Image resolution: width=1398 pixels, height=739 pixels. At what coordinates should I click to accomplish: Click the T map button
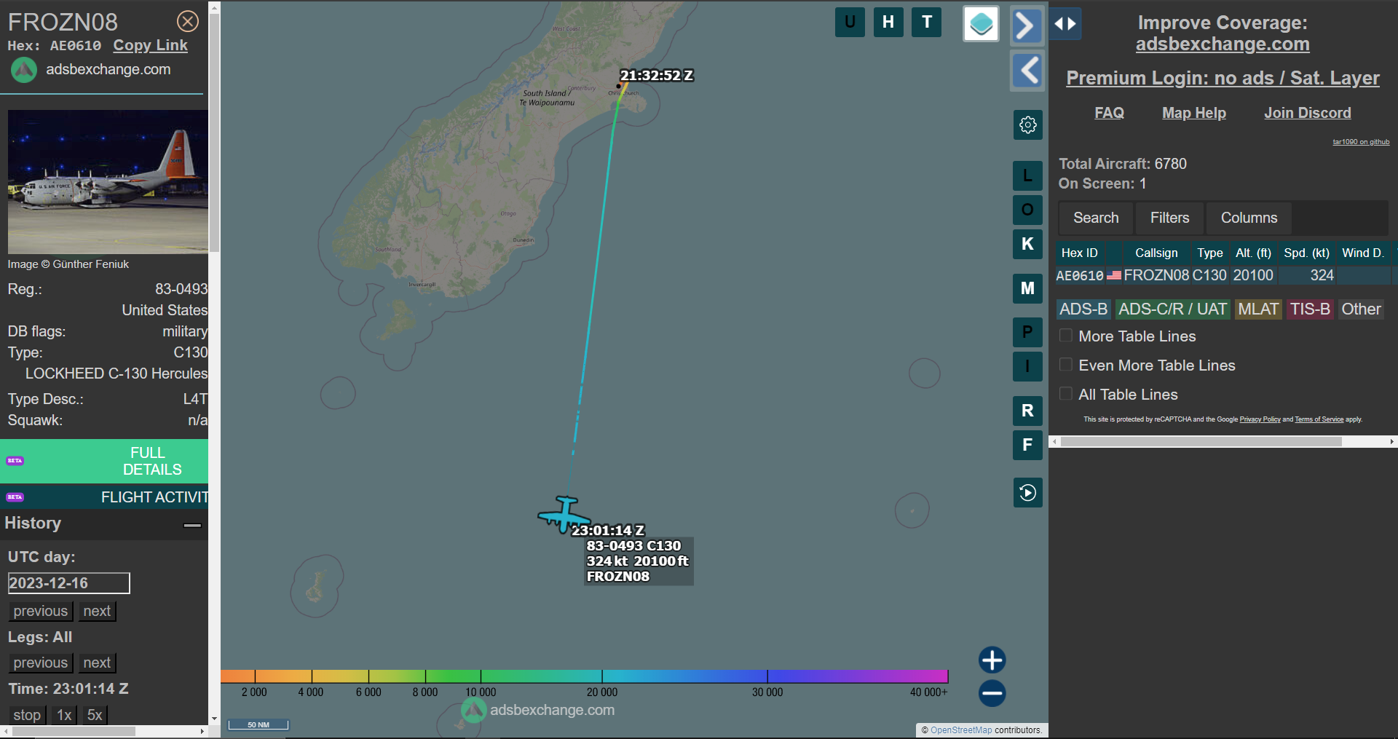pos(927,22)
